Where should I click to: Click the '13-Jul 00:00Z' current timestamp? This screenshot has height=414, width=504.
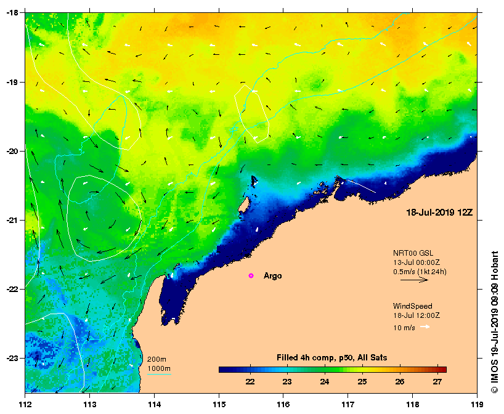[417, 262]
